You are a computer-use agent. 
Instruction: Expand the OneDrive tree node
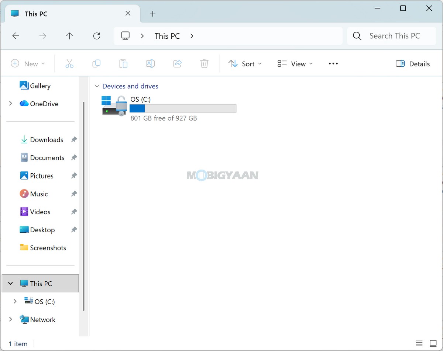[11, 104]
